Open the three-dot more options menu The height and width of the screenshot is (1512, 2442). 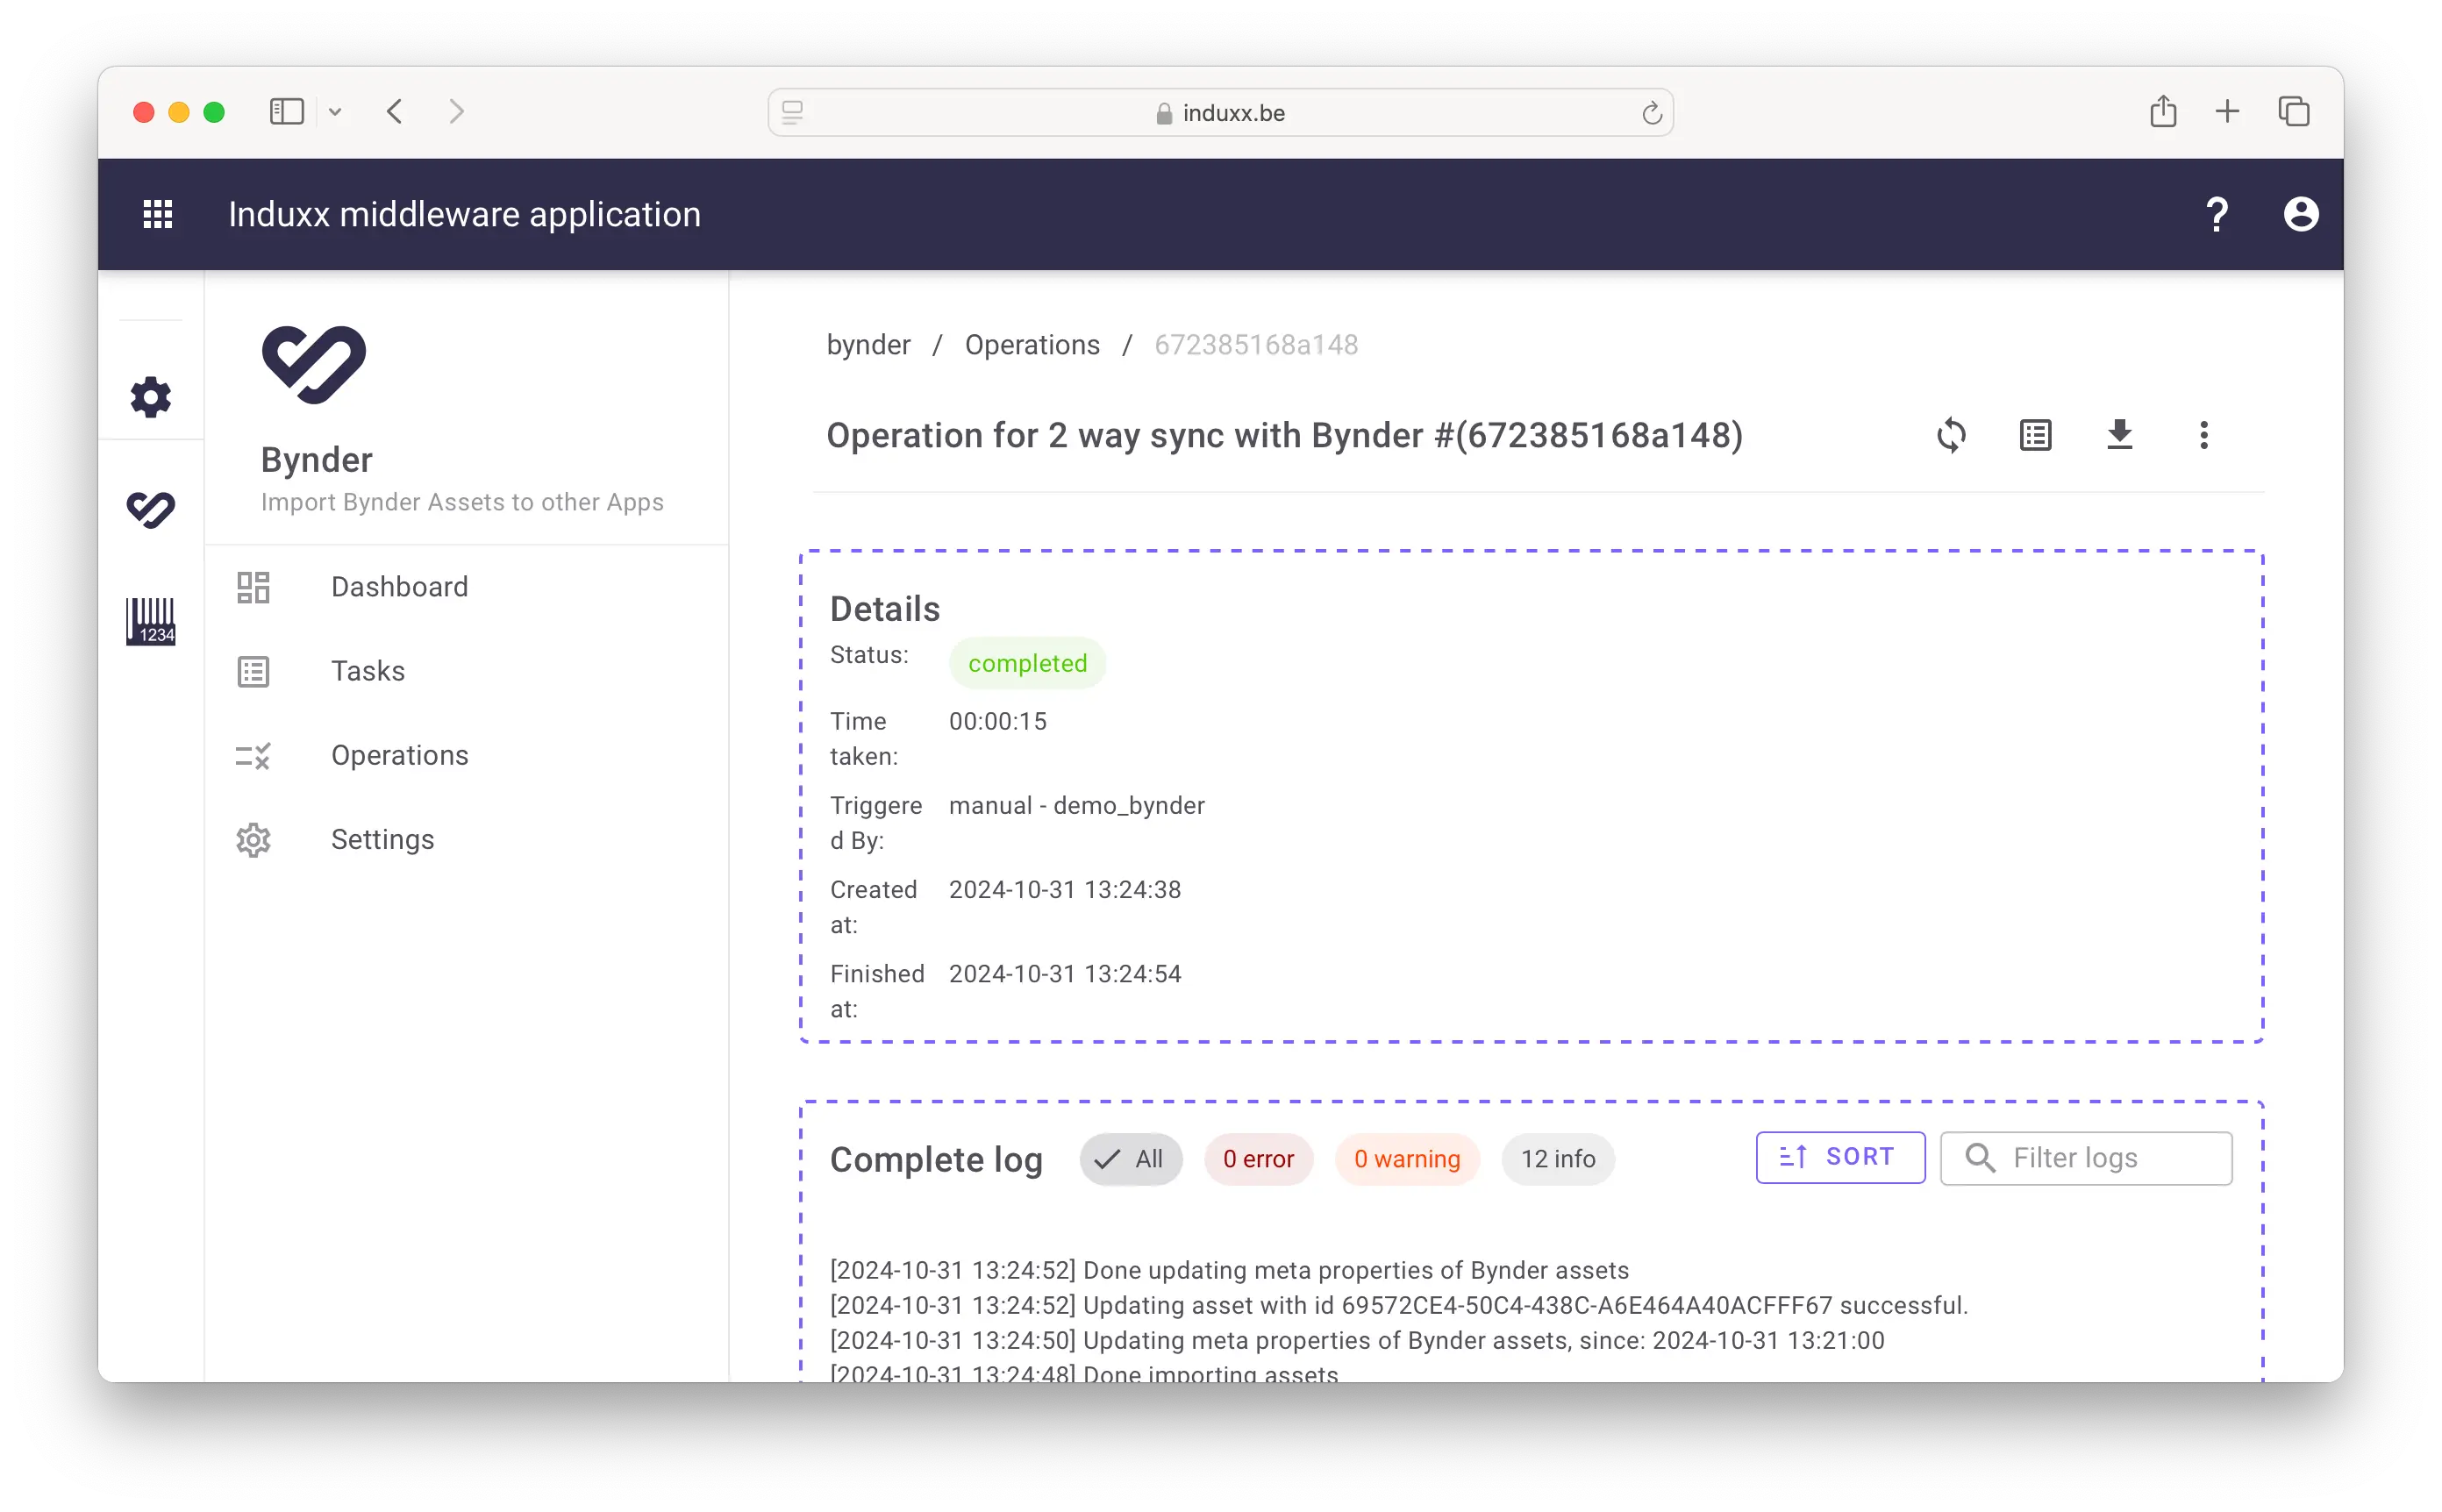click(x=2203, y=435)
